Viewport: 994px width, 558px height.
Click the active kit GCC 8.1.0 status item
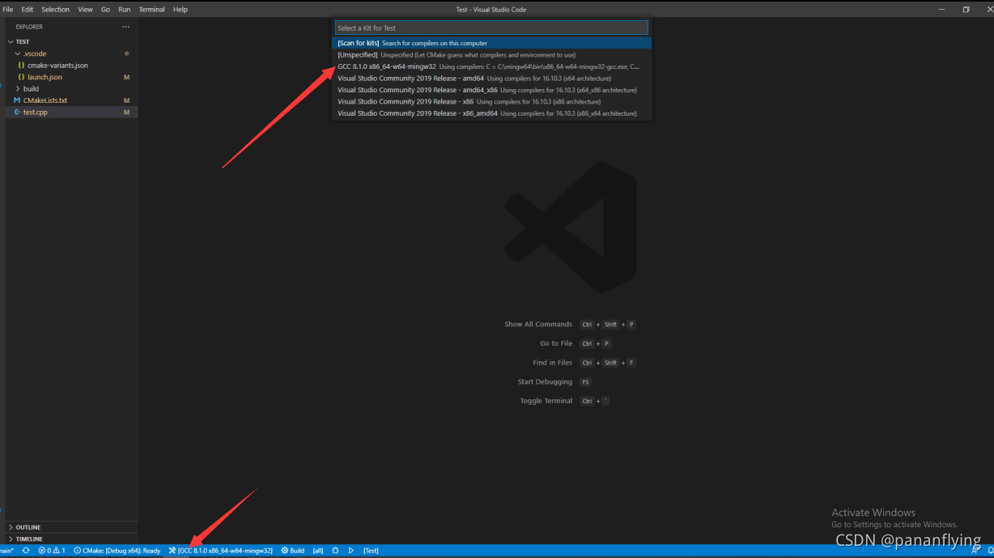click(x=221, y=551)
